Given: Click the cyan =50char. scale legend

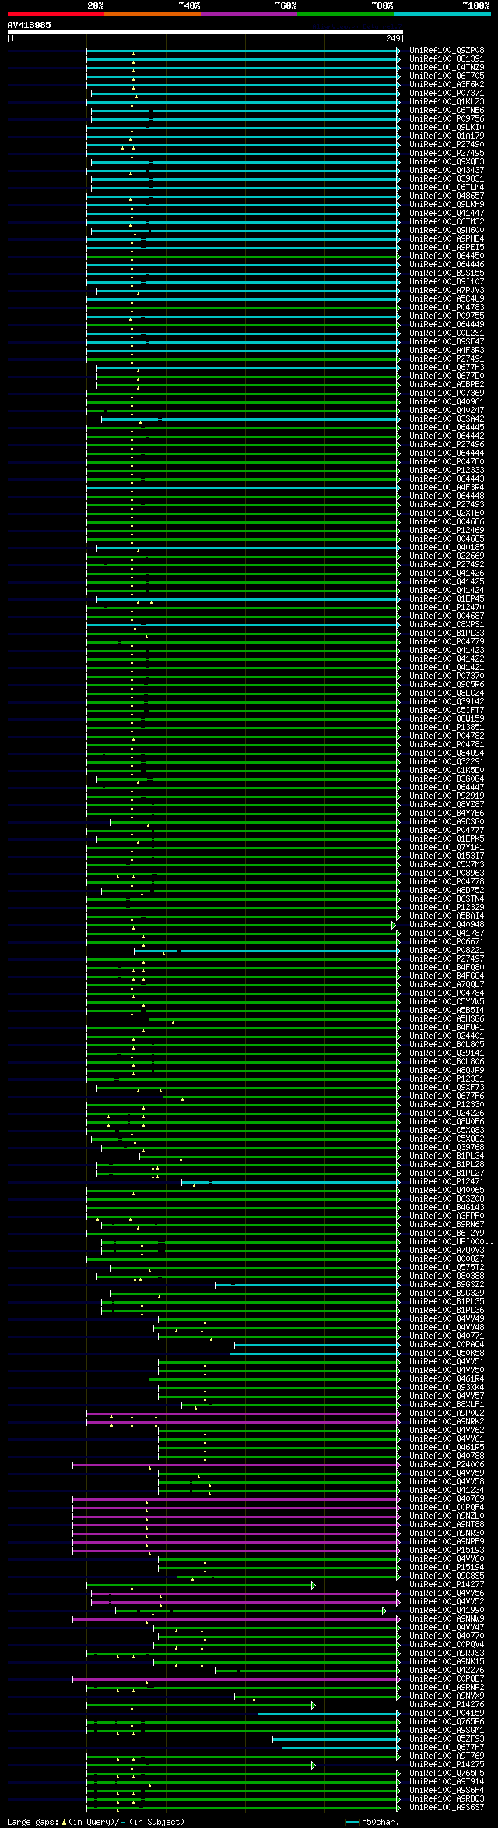Looking at the screenshot, I should [x=373, y=1822].
